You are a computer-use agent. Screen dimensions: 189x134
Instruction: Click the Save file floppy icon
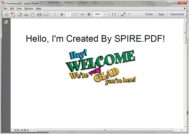tap(33, 14)
